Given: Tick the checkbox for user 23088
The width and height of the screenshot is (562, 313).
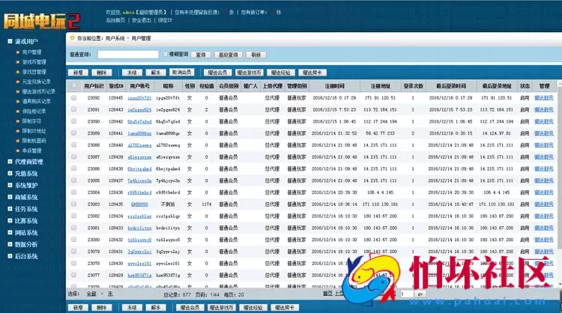Looking at the screenshot, I should click(x=74, y=145).
